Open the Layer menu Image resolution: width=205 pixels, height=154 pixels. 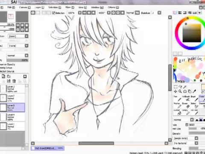coord(39,7)
